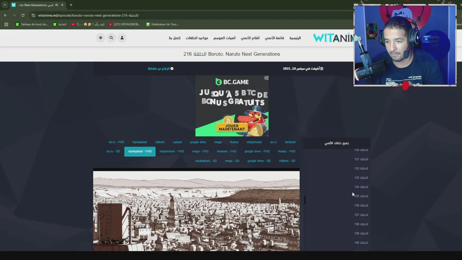Open the (221) SPONGEBOB YouTube bookmark
Image resolution: width=462 pixels, height=260 pixels.
125,24
